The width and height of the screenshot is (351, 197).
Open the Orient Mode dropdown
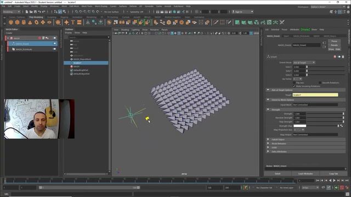coord(304,62)
